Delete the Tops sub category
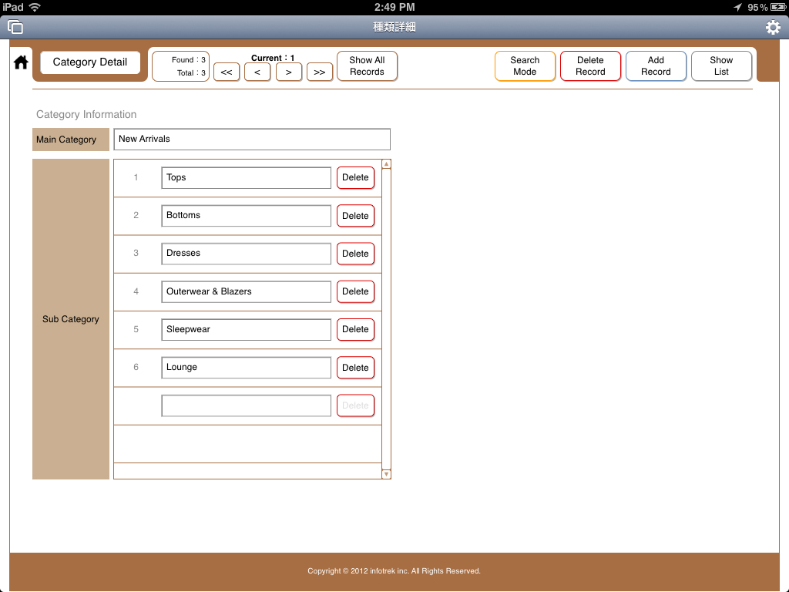 (355, 177)
